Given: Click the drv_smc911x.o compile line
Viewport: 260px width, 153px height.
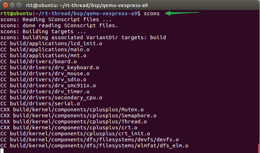Looking at the screenshot, I should (x=48, y=86).
